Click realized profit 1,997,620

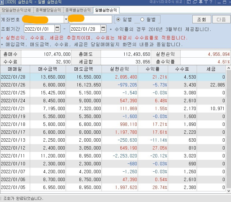click(126, 187)
